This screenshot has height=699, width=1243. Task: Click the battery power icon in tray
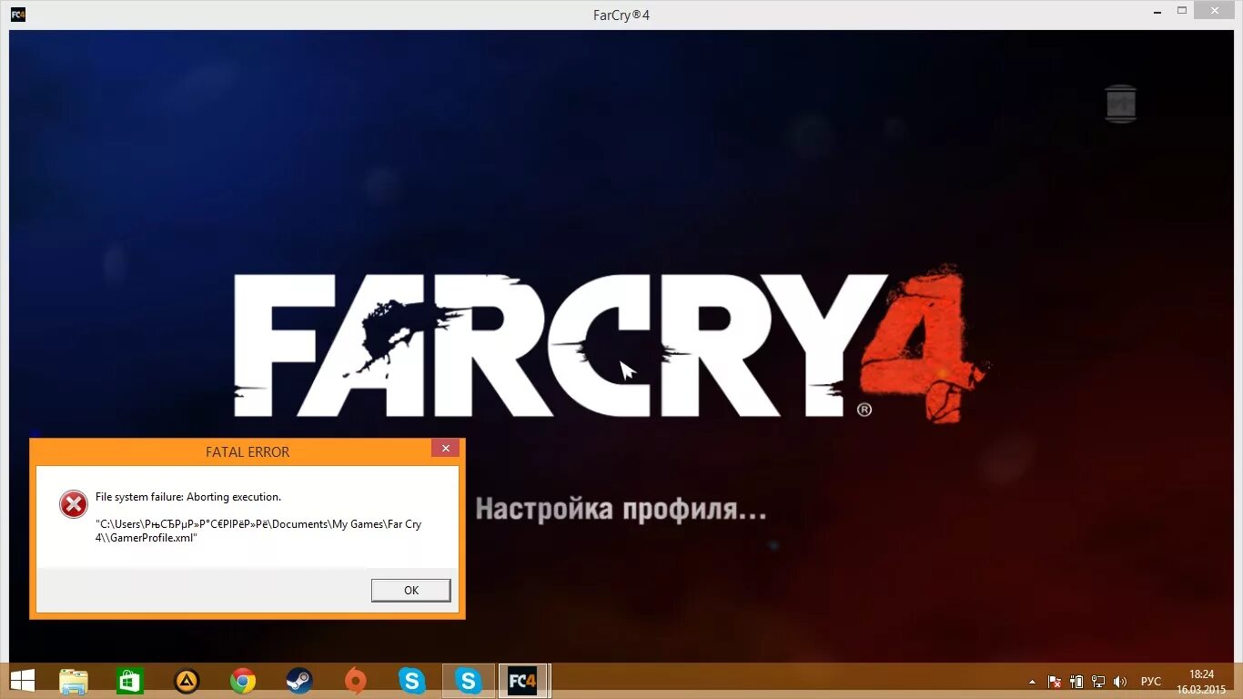(1076, 681)
